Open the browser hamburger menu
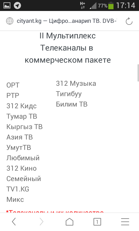139x231 pixels. coord(125,222)
